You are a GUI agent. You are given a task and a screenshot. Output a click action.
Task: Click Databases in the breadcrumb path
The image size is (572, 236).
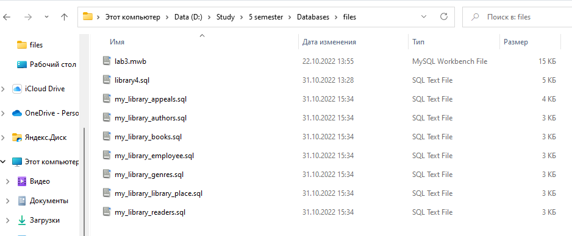click(313, 17)
